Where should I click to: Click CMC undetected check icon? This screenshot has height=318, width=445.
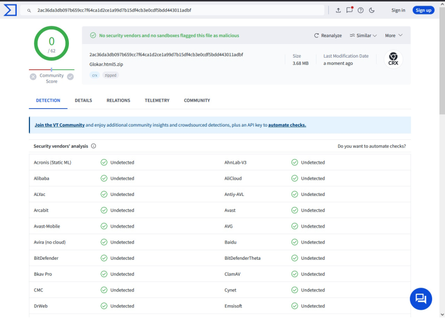pos(104,290)
